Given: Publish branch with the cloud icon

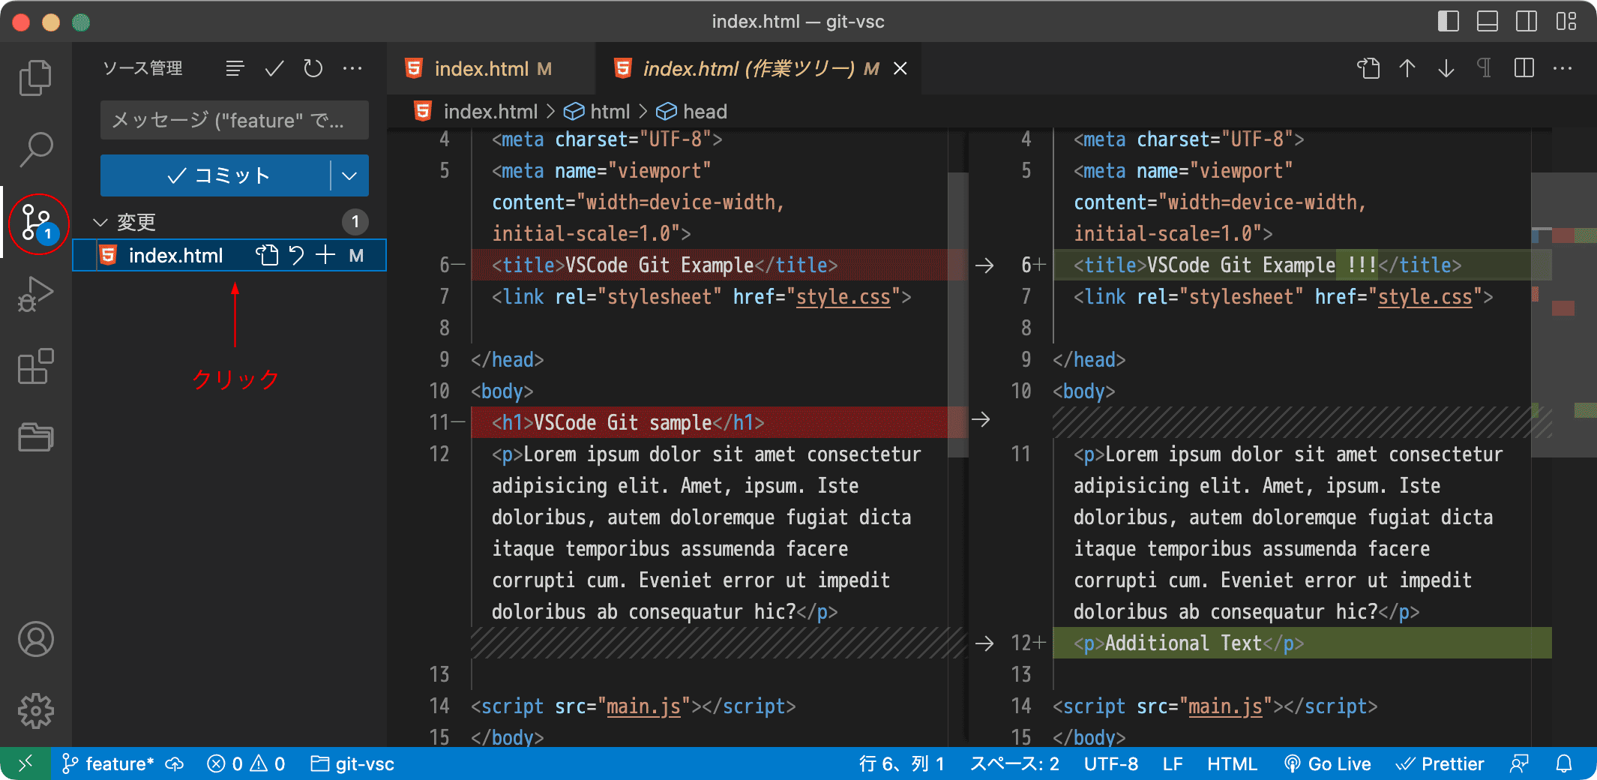Looking at the screenshot, I should click(175, 763).
